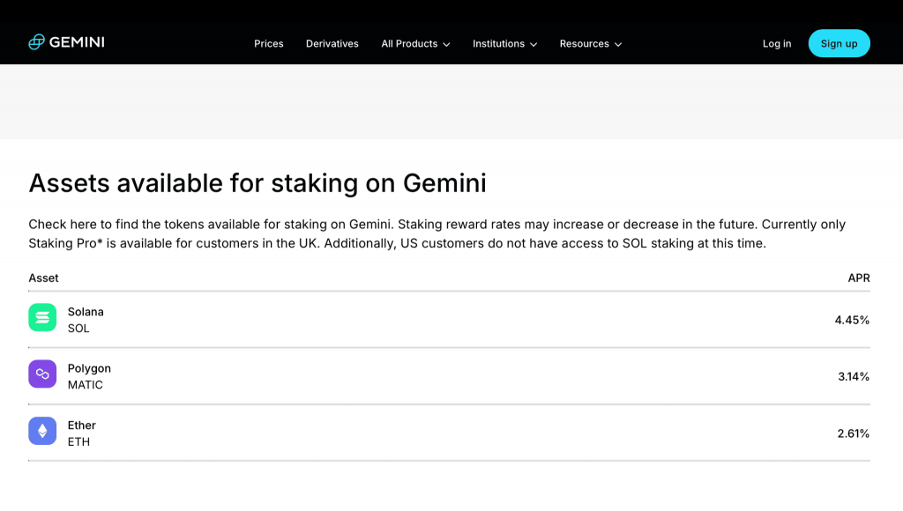Click the APR column header

(x=859, y=278)
